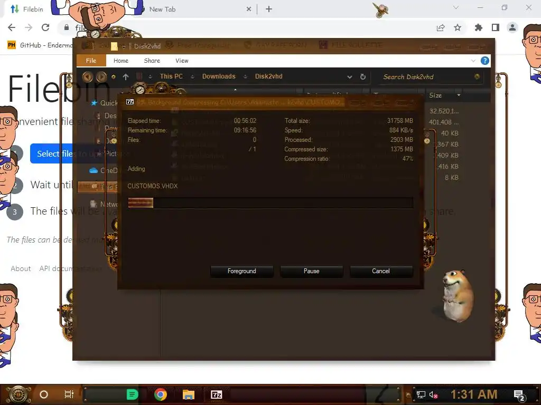The image size is (541, 405).
Task: Open Task View on the taskbar
Action: point(69,394)
